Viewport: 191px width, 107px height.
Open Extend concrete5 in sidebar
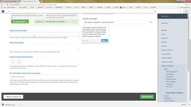pyautogui.click(x=167, y=62)
